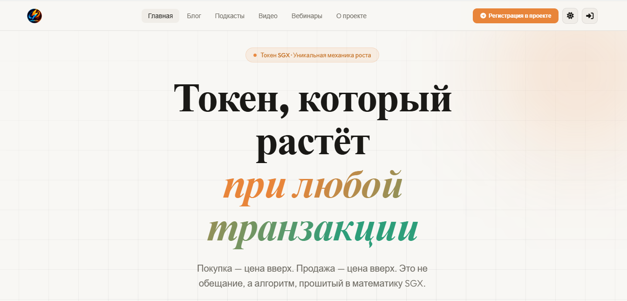Navigate to О проекте
The height and width of the screenshot is (301, 627).
(x=351, y=16)
